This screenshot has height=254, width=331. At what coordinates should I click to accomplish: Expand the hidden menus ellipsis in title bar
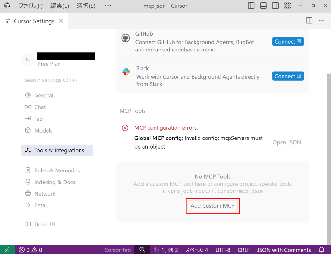[108, 6]
